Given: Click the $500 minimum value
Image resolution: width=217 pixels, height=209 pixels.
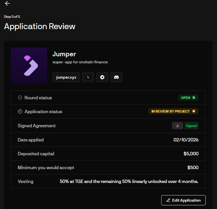Looking at the screenshot, I should click(x=193, y=167).
